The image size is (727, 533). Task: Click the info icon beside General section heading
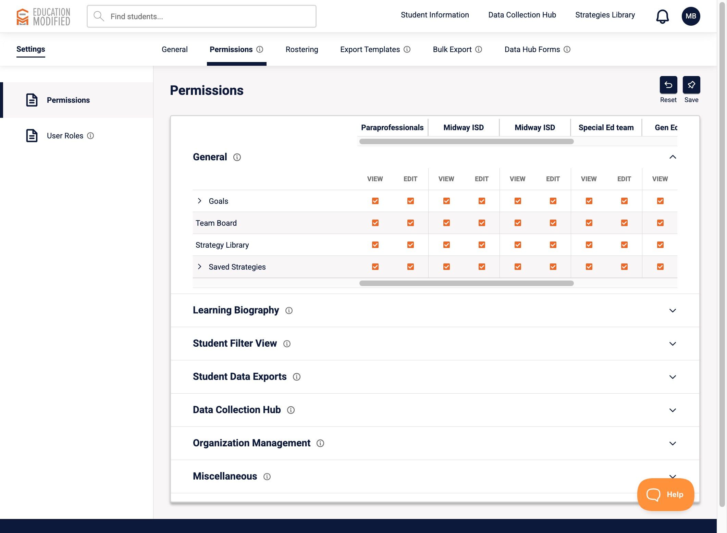[x=237, y=157]
